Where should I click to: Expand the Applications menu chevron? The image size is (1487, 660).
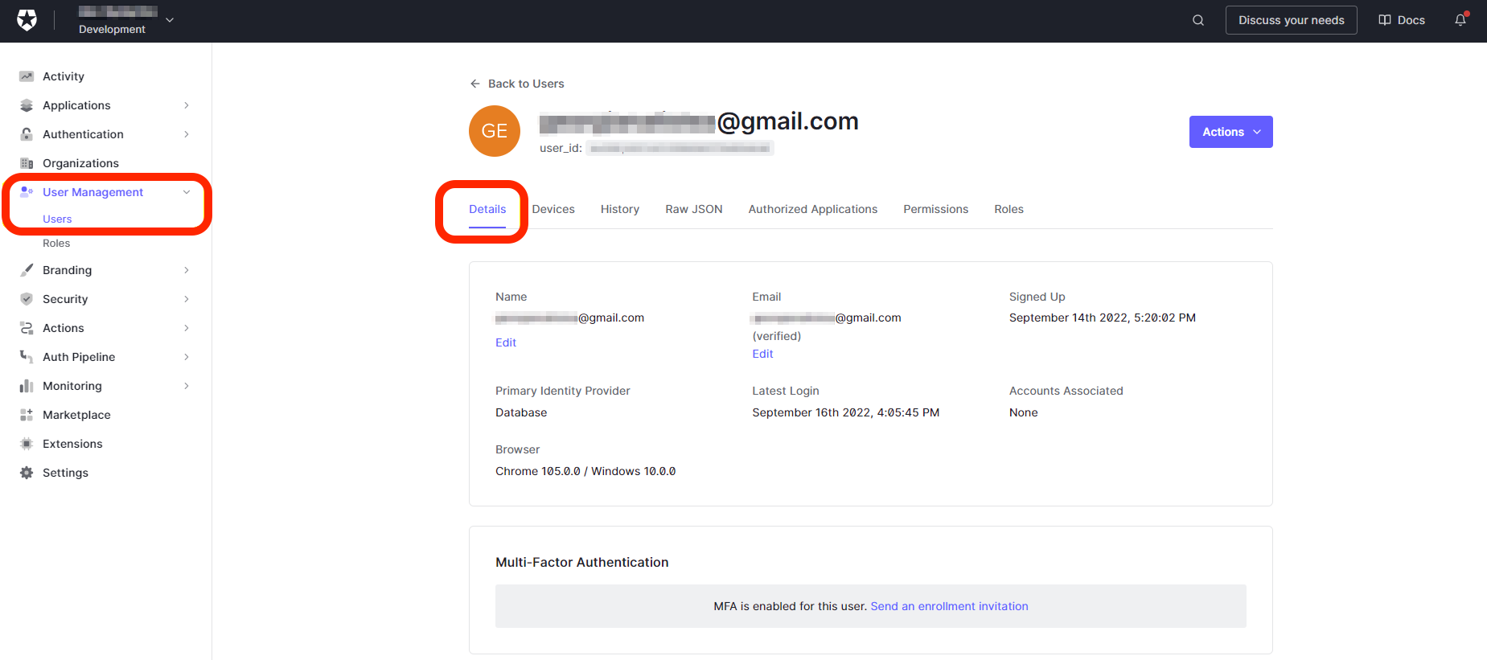click(x=187, y=105)
